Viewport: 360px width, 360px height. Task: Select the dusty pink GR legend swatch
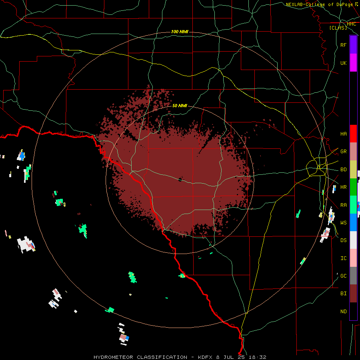click(x=353, y=152)
